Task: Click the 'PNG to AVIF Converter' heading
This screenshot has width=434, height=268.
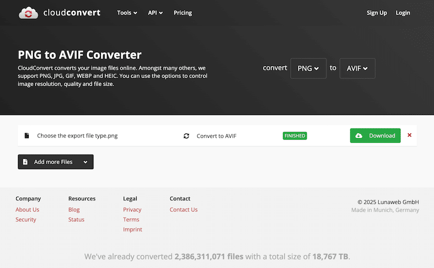Action: tap(80, 55)
